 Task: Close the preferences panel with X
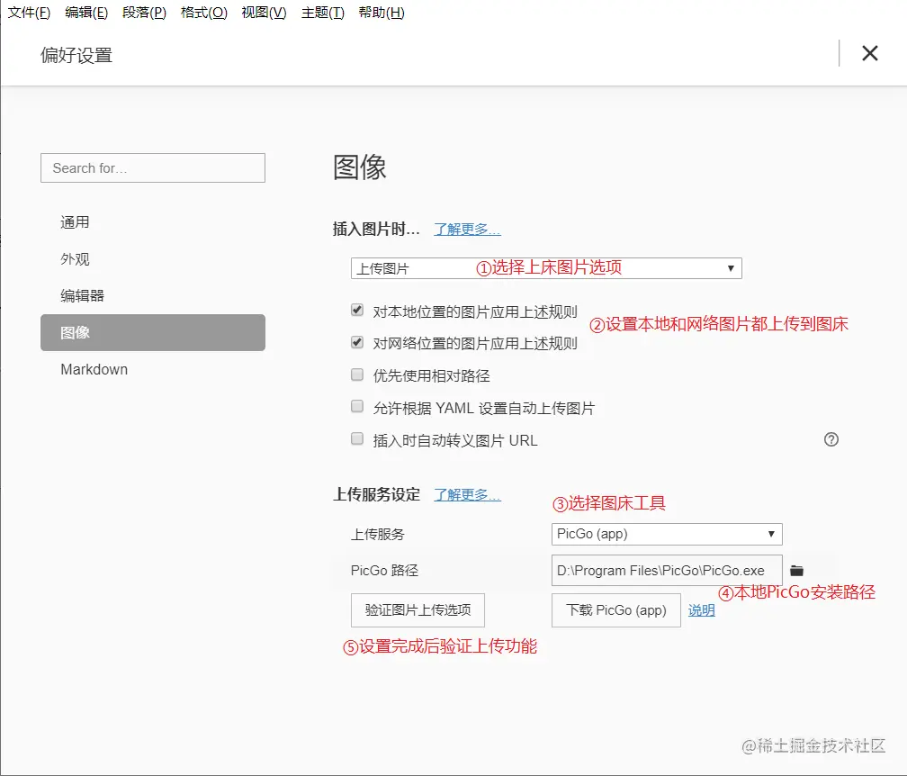(870, 53)
